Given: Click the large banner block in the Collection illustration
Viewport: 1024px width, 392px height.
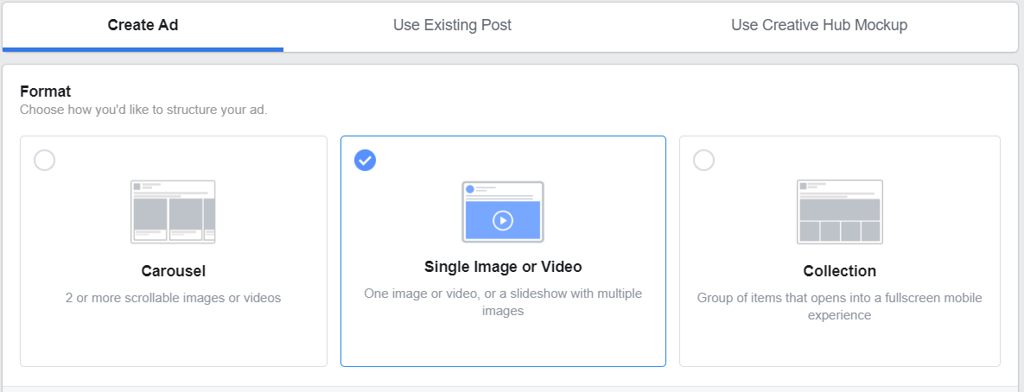Looking at the screenshot, I should click(840, 209).
